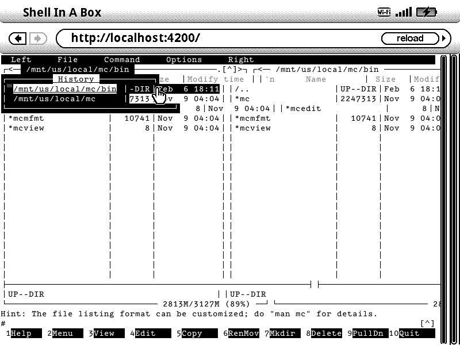Click the 8 Delete function key
This screenshot has height=345, width=460.
coord(324,333)
